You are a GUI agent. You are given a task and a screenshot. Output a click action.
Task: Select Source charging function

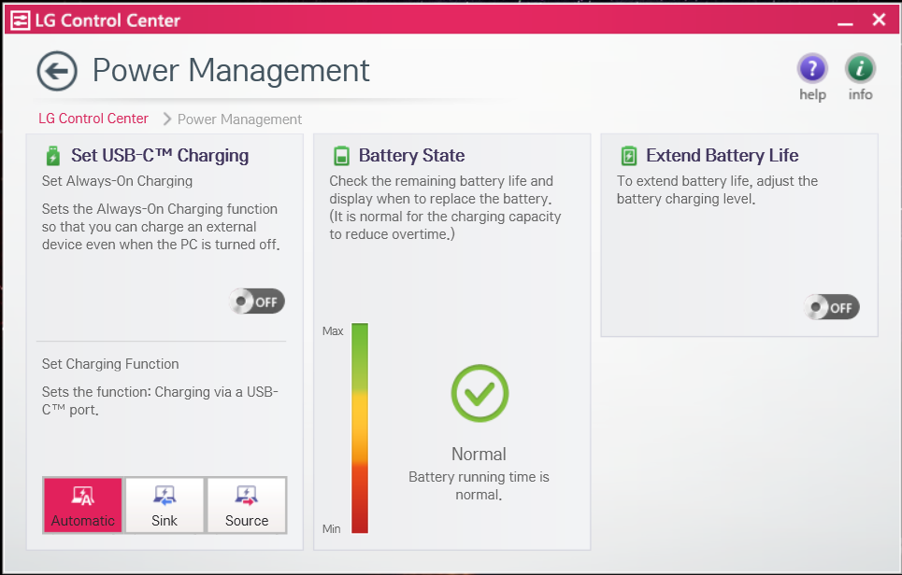point(247,505)
